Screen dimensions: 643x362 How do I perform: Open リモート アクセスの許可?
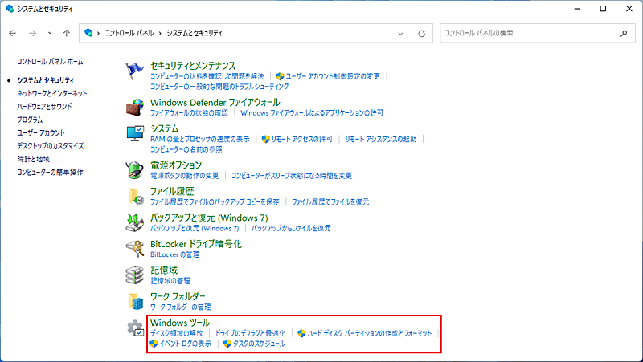[301, 139]
